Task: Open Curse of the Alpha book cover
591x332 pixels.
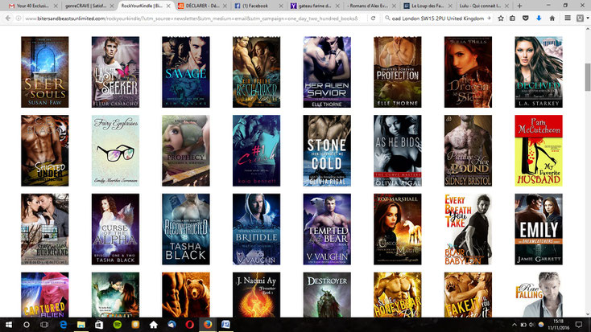Action: (115, 229)
